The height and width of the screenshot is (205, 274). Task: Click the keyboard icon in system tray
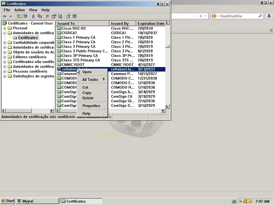pyautogui.click(x=234, y=201)
